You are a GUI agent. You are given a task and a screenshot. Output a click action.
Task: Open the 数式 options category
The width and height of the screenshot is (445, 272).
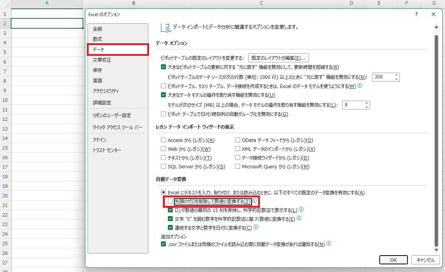click(x=118, y=39)
